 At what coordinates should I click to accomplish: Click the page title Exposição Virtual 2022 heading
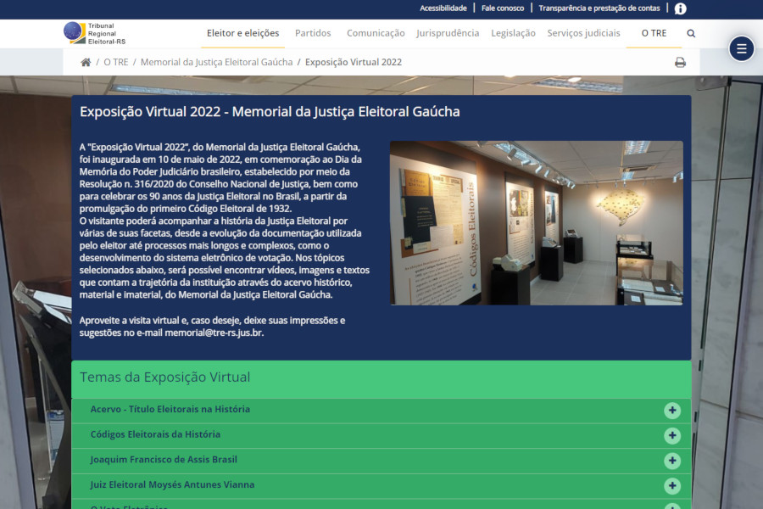click(x=270, y=112)
